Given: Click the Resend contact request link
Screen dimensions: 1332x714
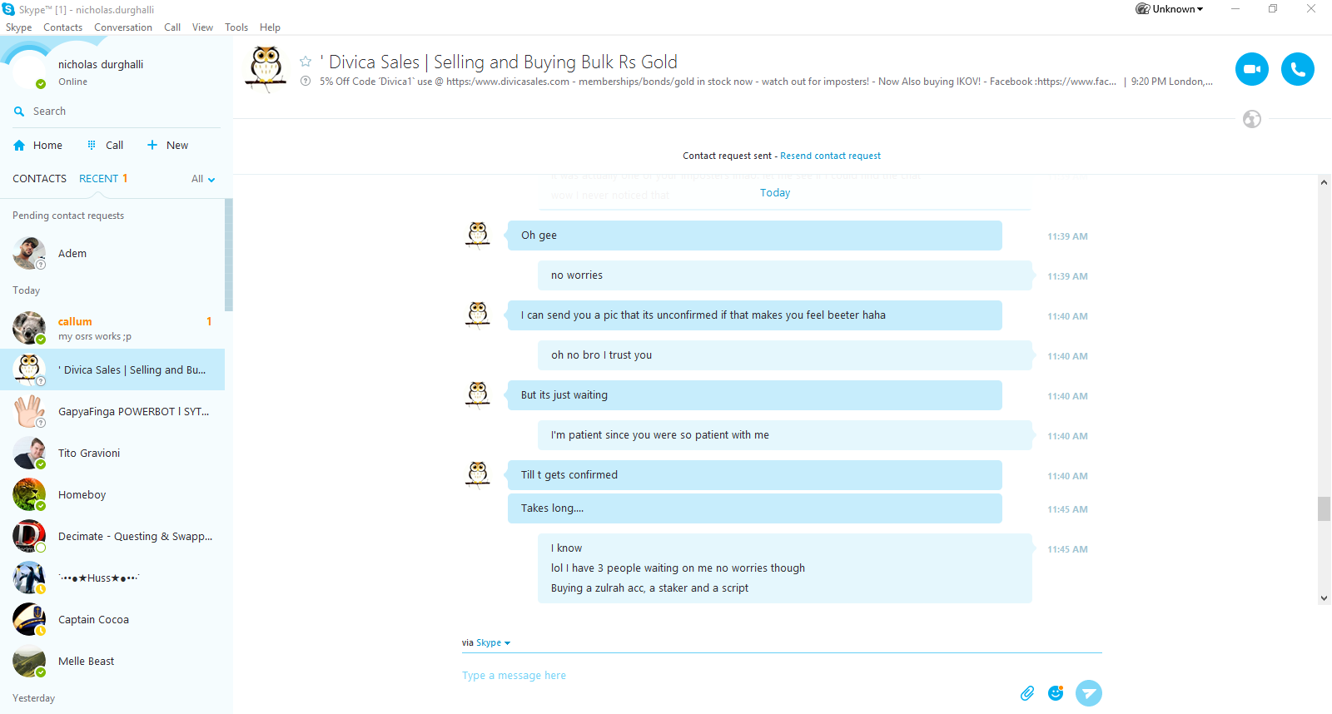Looking at the screenshot, I should 830,156.
